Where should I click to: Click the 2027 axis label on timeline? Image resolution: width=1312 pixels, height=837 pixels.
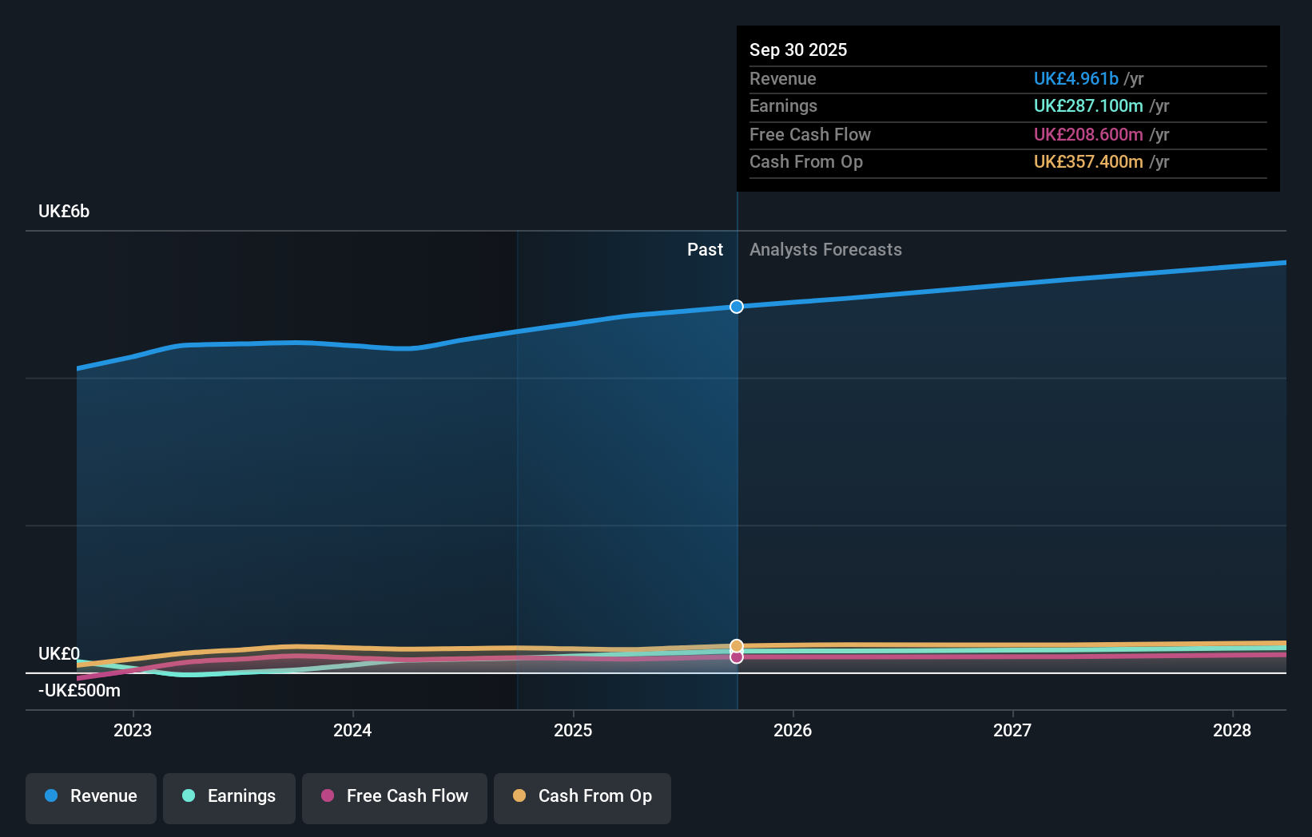pos(1012,730)
